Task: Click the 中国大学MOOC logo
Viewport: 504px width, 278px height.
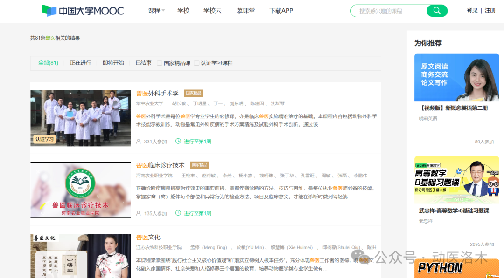Action: (x=83, y=11)
